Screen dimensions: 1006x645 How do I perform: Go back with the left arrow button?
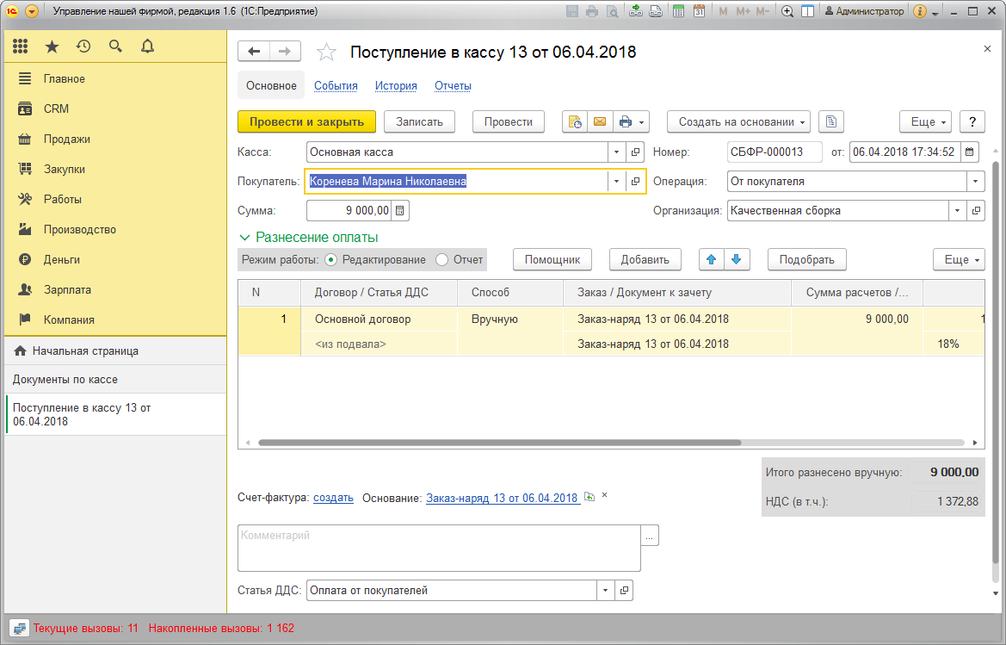point(254,52)
